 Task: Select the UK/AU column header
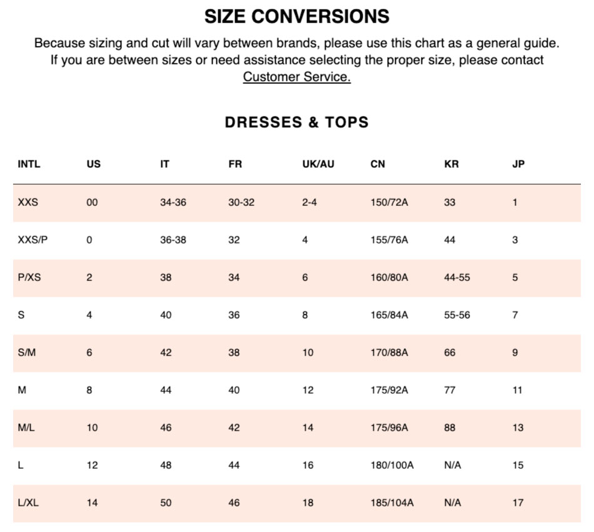(x=318, y=164)
